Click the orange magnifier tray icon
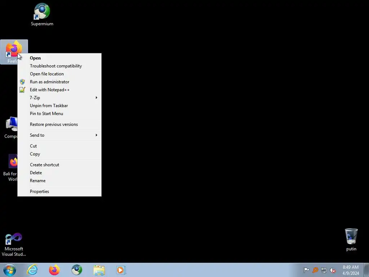Image resolution: width=369 pixels, height=277 pixels. click(315, 270)
